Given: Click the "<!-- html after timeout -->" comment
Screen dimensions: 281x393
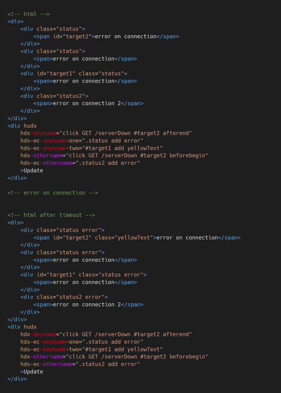Looking at the screenshot, I should pyautogui.click(x=51, y=215).
